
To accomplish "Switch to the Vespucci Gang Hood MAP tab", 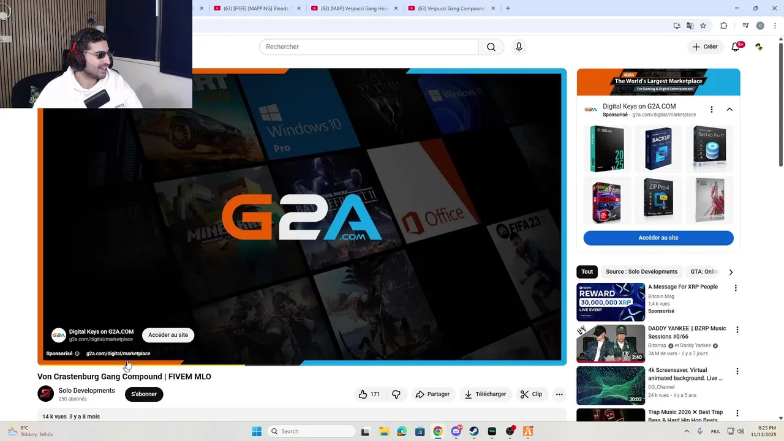I will (353, 9).
